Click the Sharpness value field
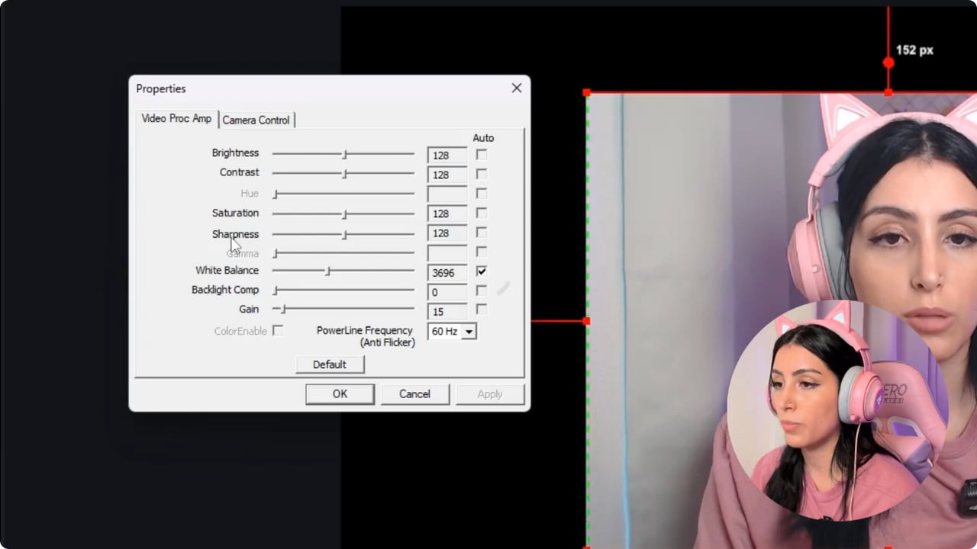 click(447, 233)
